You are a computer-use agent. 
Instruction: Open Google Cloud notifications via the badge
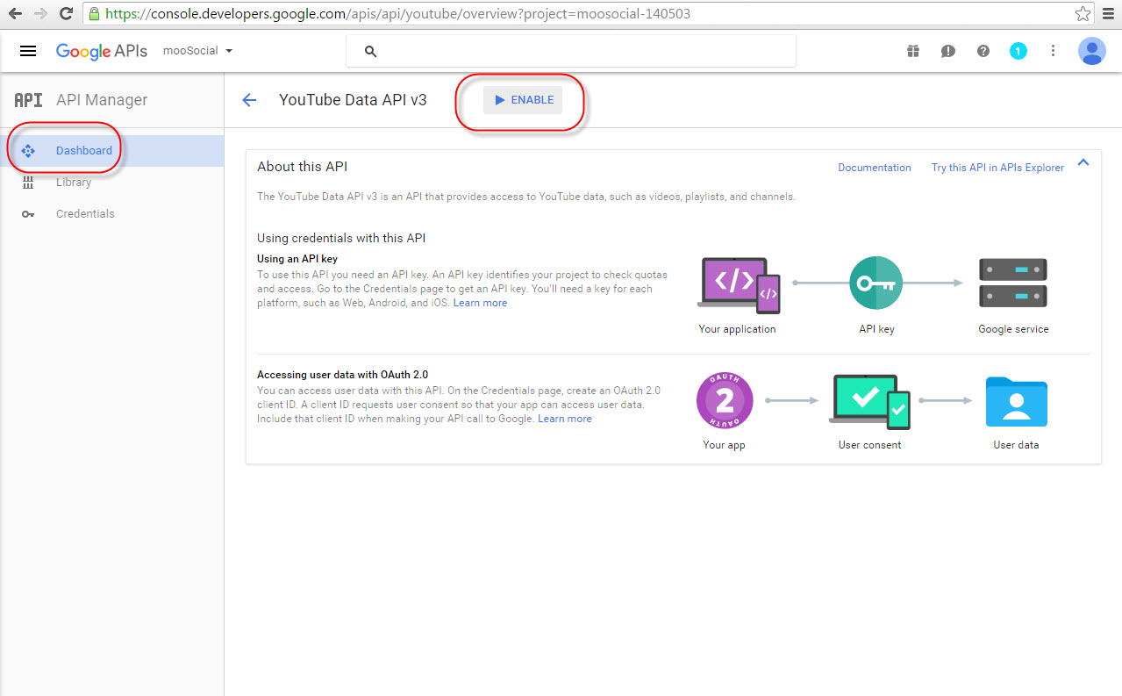1018,51
